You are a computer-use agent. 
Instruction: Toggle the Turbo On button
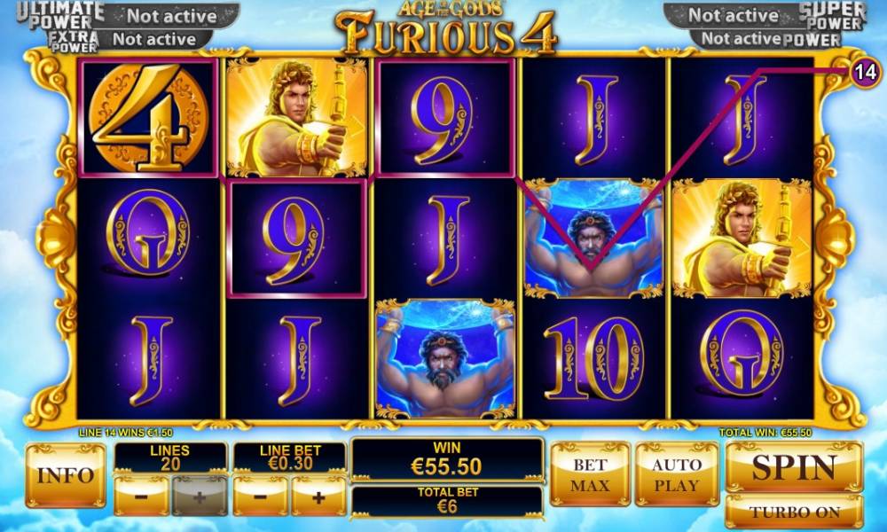[x=794, y=512]
